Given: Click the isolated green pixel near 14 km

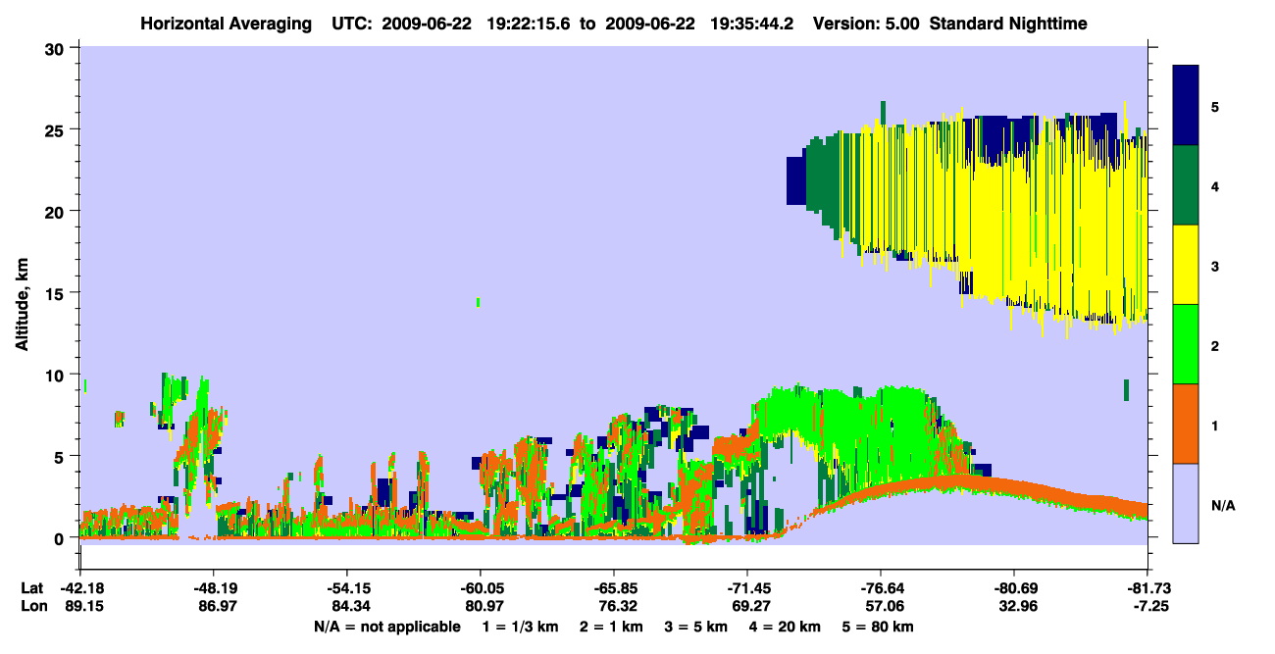Looking at the screenshot, I should click(x=479, y=302).
